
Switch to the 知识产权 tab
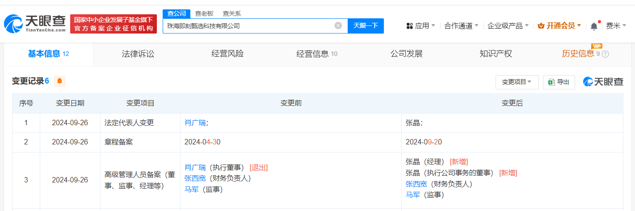tap(496, 54)
